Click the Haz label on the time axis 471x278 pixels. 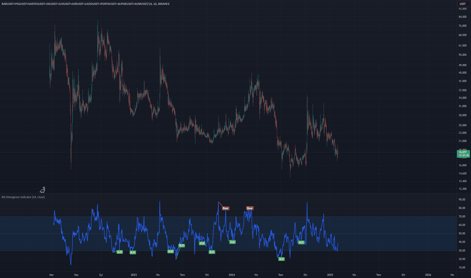tap(76, 274)
